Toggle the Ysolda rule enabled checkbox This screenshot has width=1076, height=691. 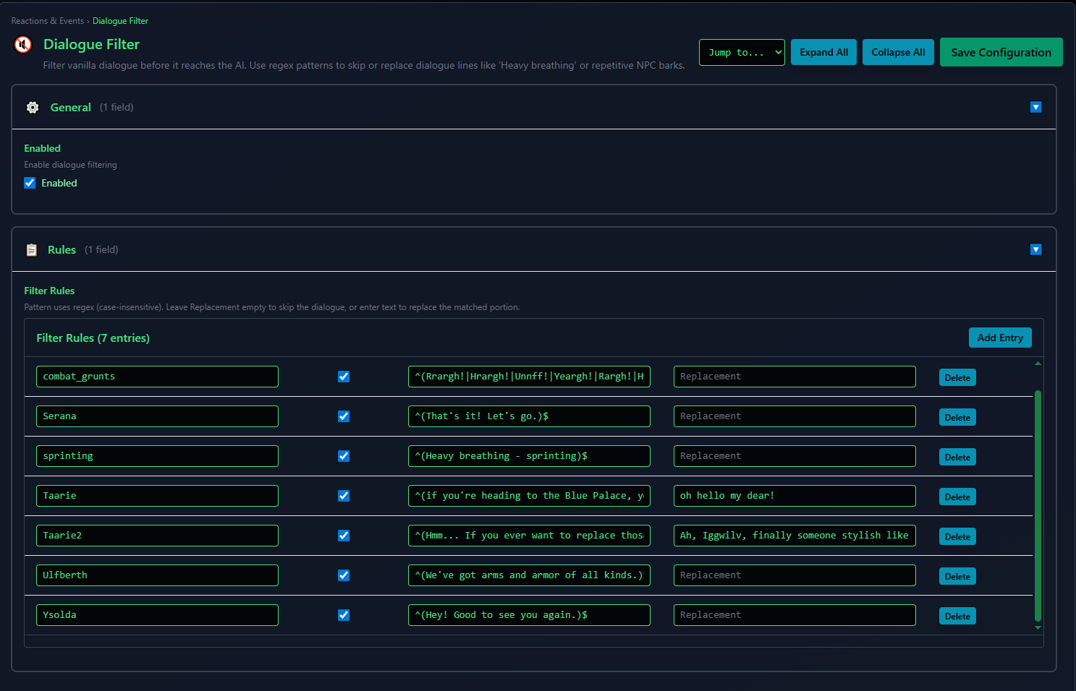pyautogui.click(x=344, y=615)
